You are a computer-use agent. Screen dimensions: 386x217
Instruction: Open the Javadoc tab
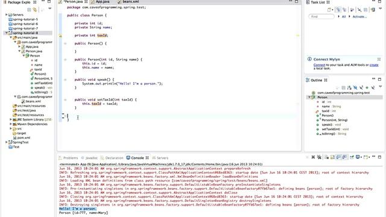89,158
